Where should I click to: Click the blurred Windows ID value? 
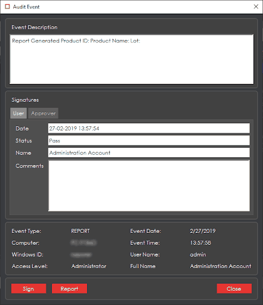(x=81, y=254)
